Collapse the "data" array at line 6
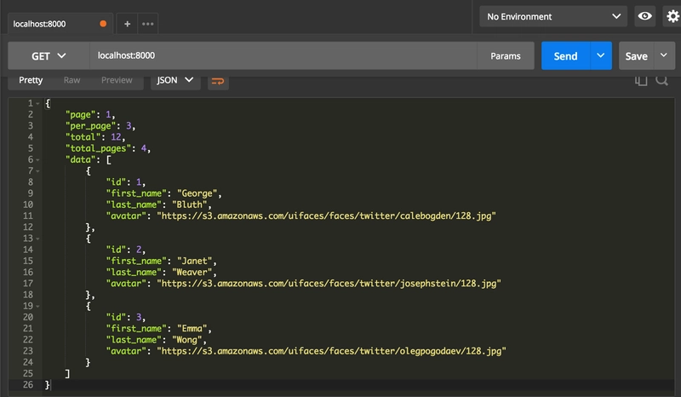Image resolution: width=681 pixels, height=397 pixels. tap(37, 159)
